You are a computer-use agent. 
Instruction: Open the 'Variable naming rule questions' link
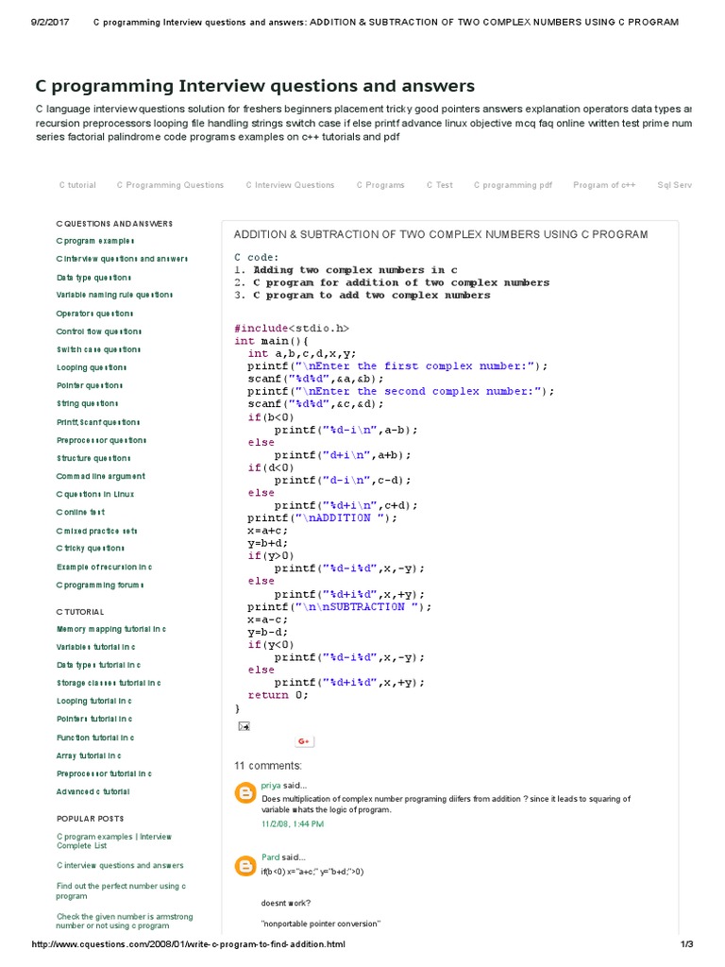click(114, 295)
